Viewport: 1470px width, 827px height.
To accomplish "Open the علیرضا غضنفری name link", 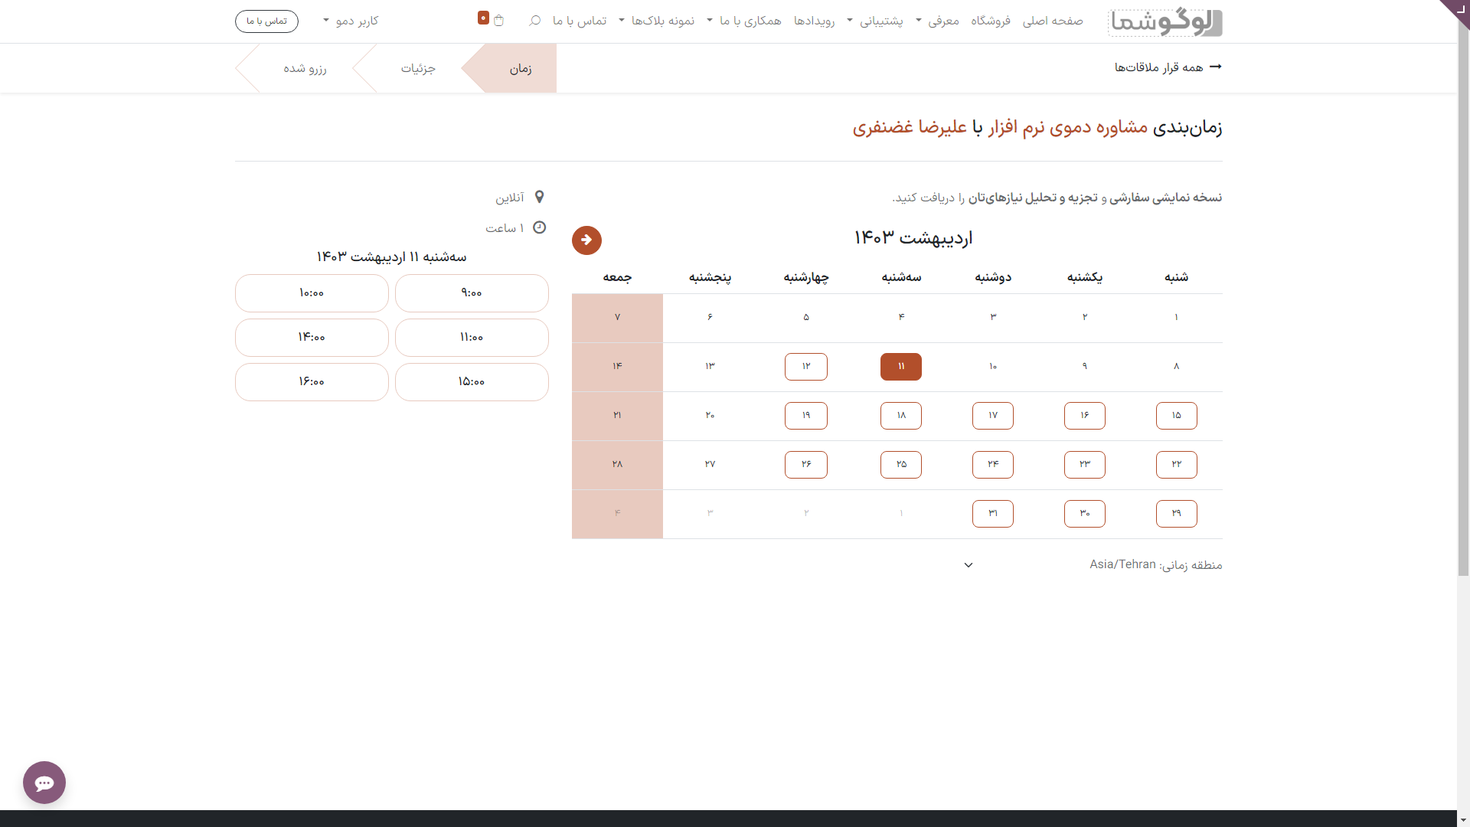I will 910,127.
